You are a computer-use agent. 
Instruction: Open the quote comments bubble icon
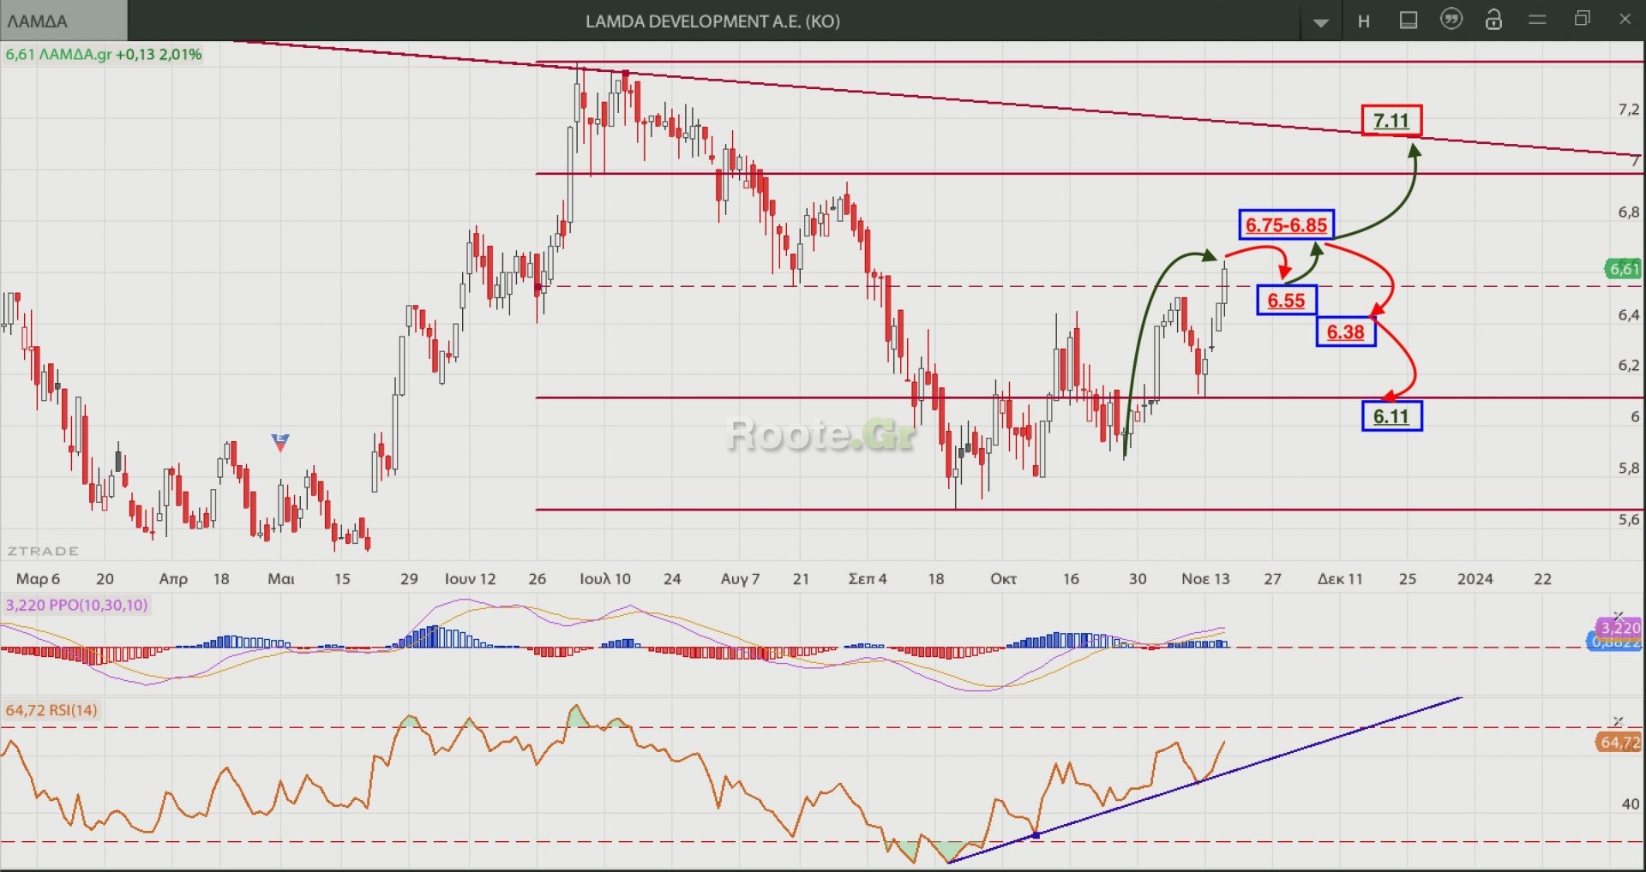click(x=1451, y=20)
